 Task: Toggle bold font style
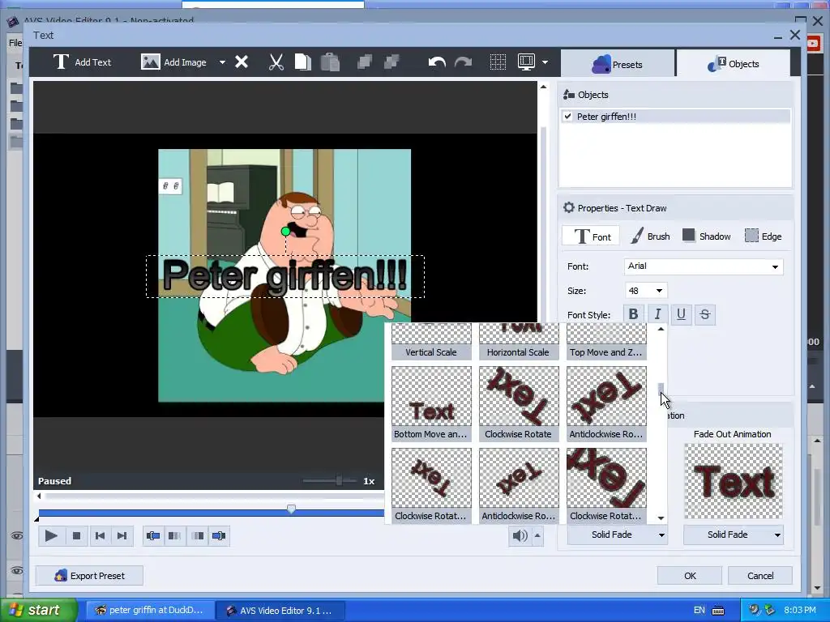pos(633,314)
